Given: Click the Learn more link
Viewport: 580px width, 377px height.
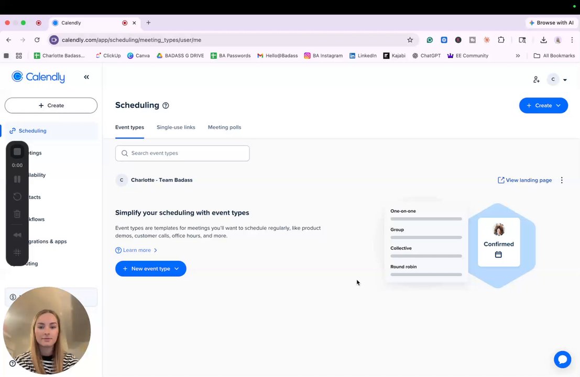Looking at the screenshot, I should [136, 250].
